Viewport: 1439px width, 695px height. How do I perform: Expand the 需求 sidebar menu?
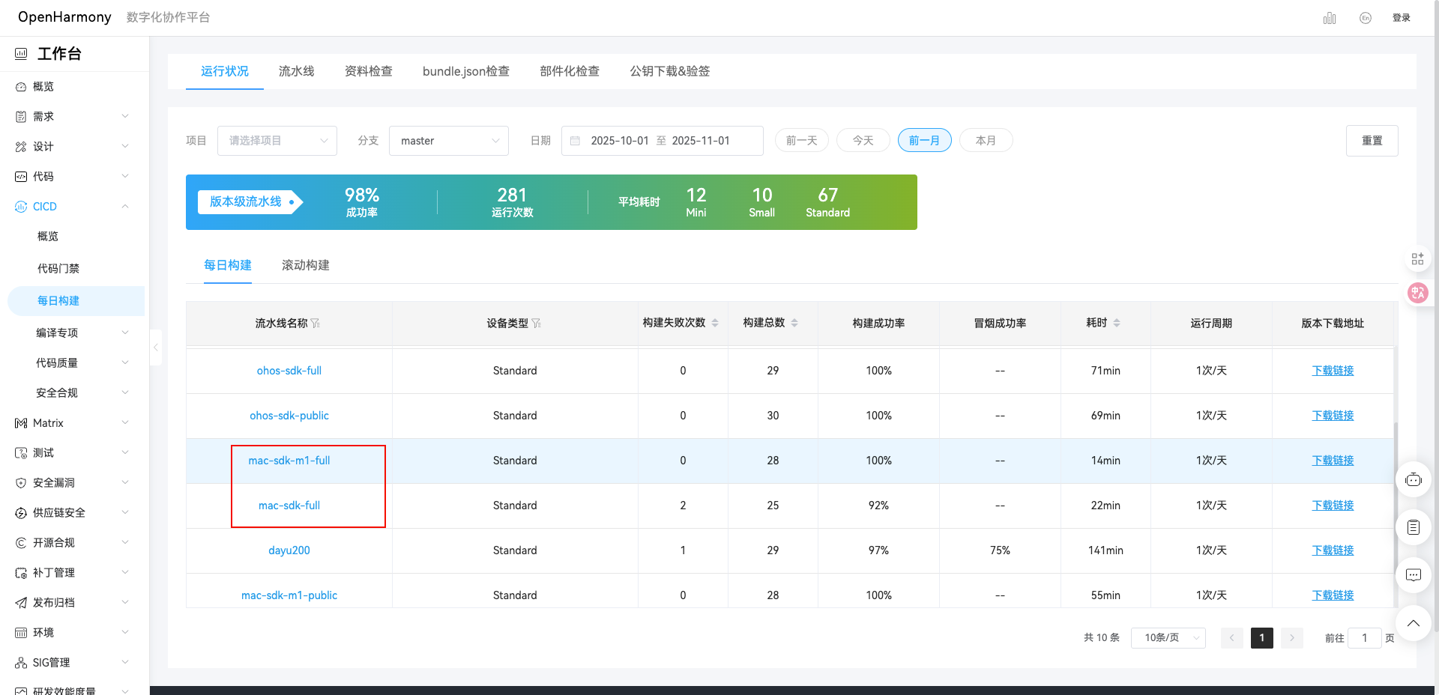125,116
